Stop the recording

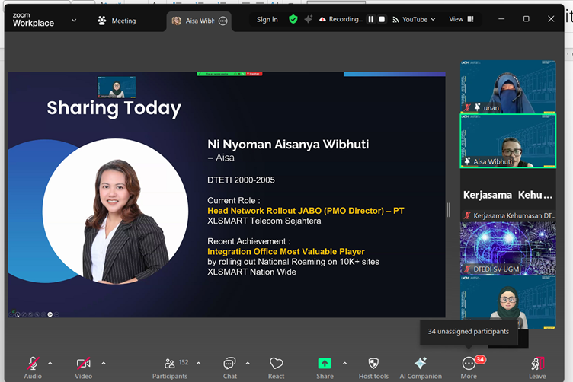point(382,19)
